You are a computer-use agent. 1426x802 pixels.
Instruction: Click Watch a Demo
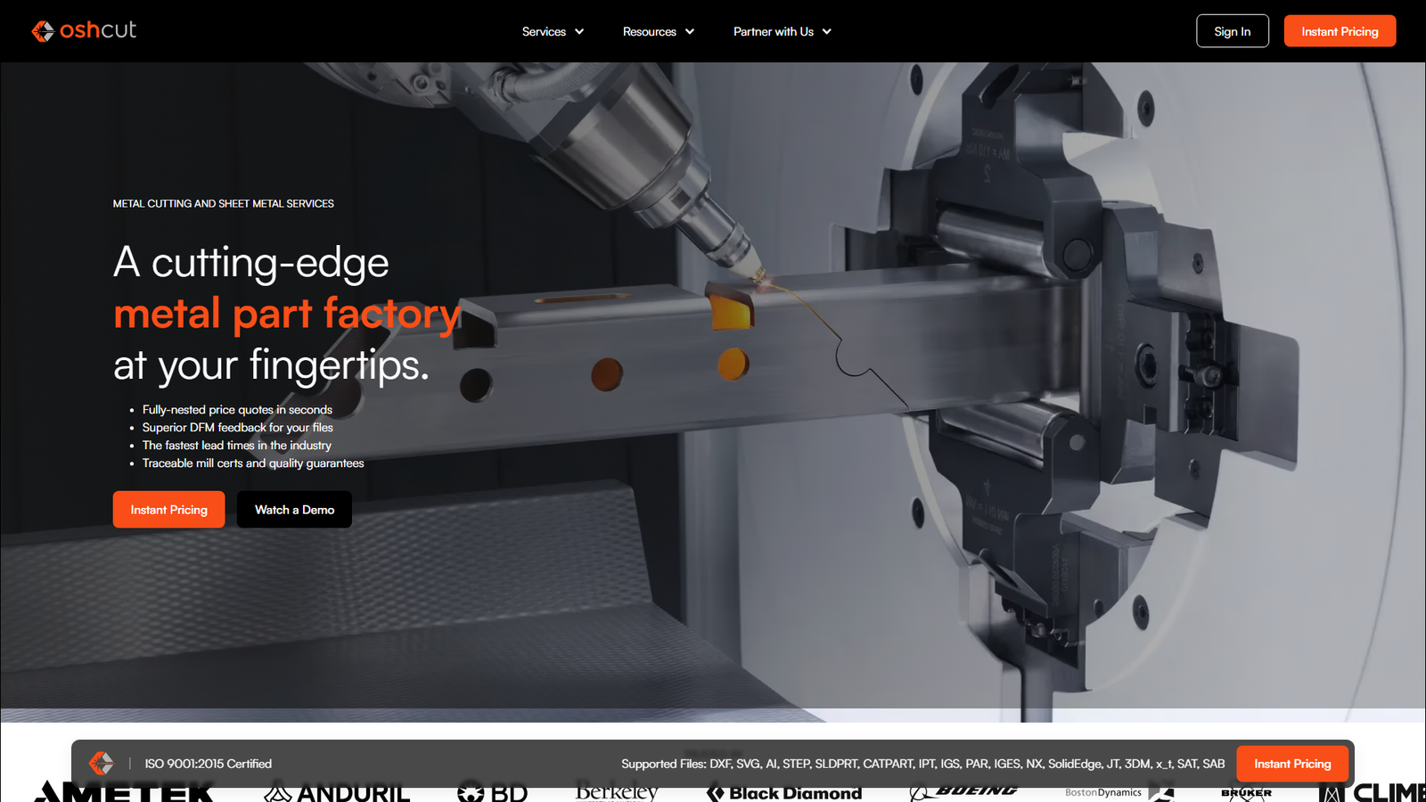tap(294, 509)
